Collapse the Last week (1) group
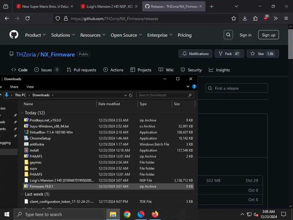Screen dimensions: 293x220 click(x=22, y=194)
